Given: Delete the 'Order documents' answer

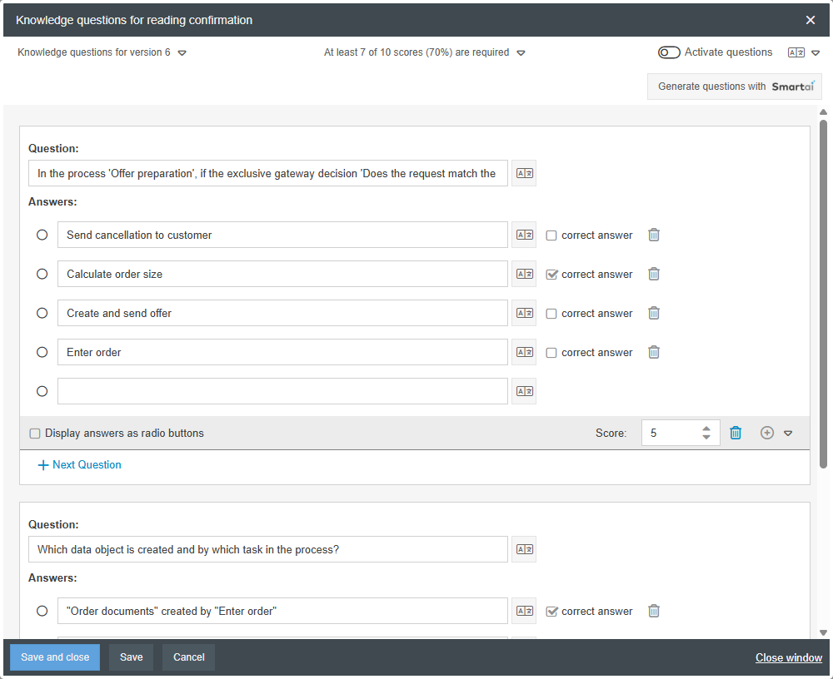Looking at the screenshot, I should [x=654, y=611].
